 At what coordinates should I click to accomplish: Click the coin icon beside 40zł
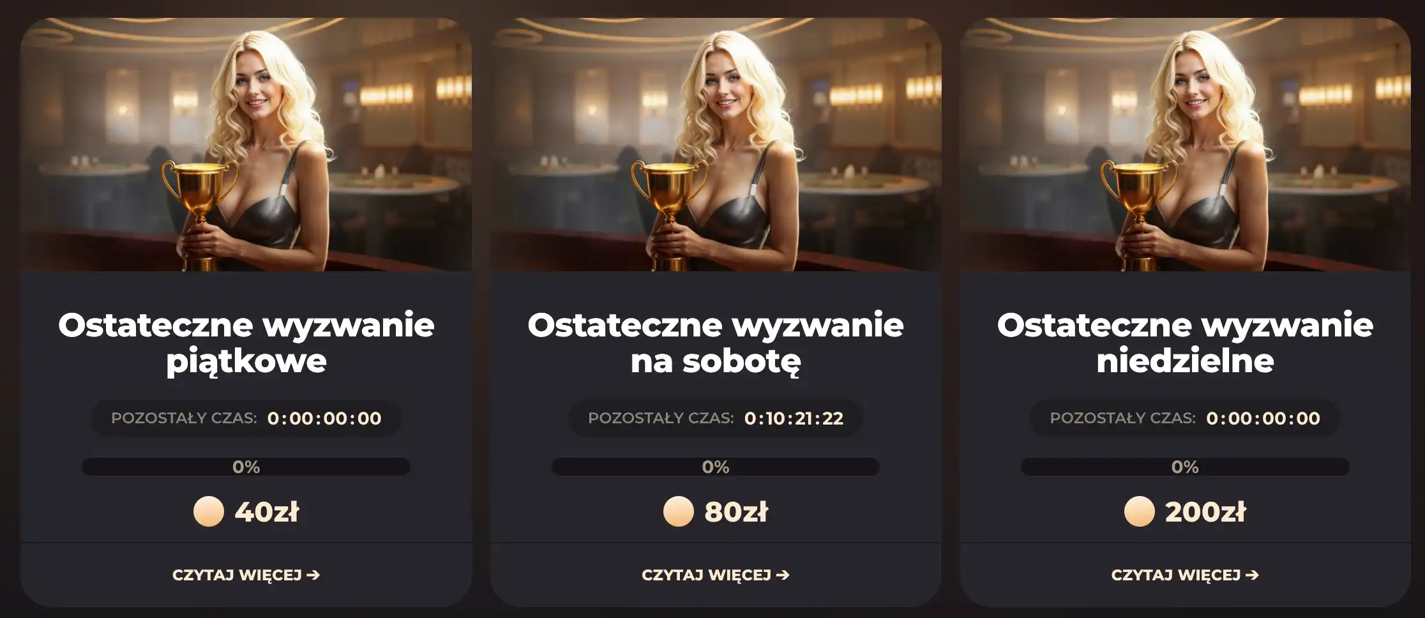click(209, 511)
